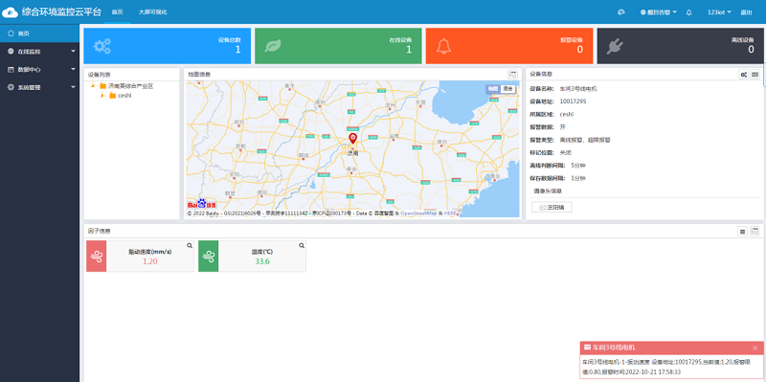The width and height of the screenshot is (766, 382).
Task: Click the 在线设备 online devices card
Action: (x=338, y=46)
